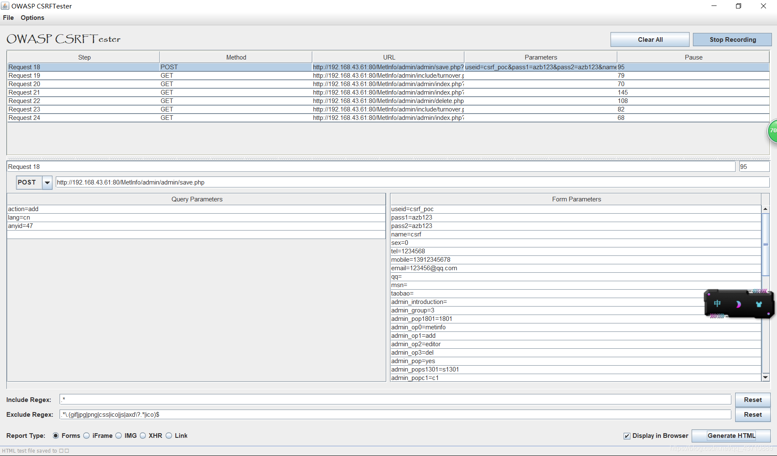Select the Request 18 row
This screenshot has height=456, width=777.
(388, 67)
